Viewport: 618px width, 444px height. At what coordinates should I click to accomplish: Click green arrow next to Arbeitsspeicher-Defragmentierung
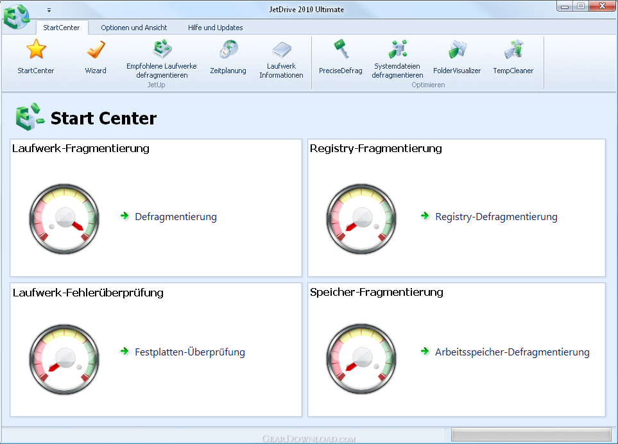pyautogui.click(x=425, y=351)
